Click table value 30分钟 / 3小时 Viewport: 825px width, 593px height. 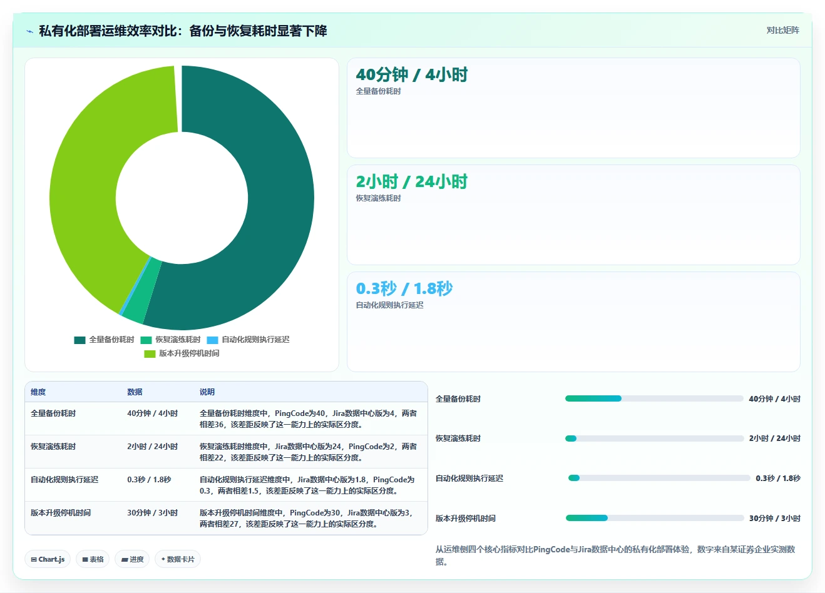152,513
